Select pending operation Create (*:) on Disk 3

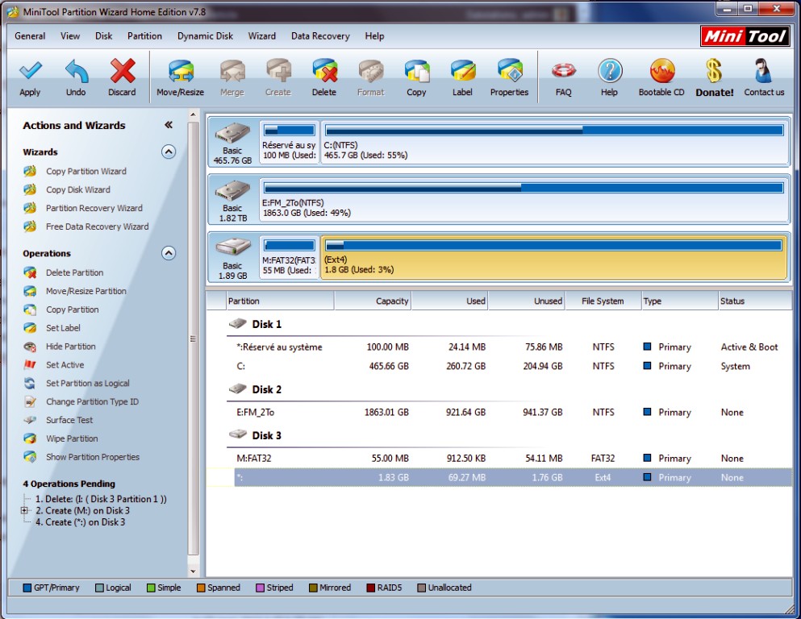point(80,522)
